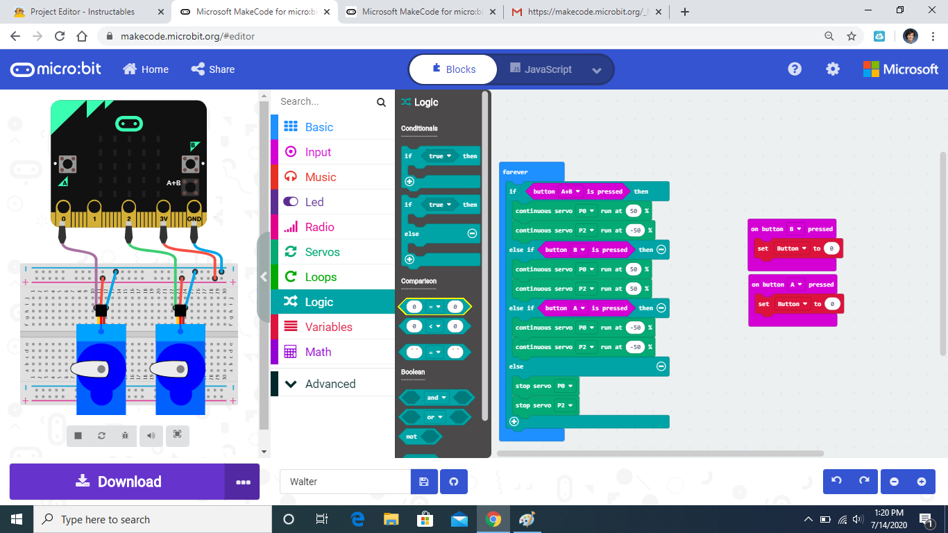Select the Logic blocks category

(x=332, y=302)
